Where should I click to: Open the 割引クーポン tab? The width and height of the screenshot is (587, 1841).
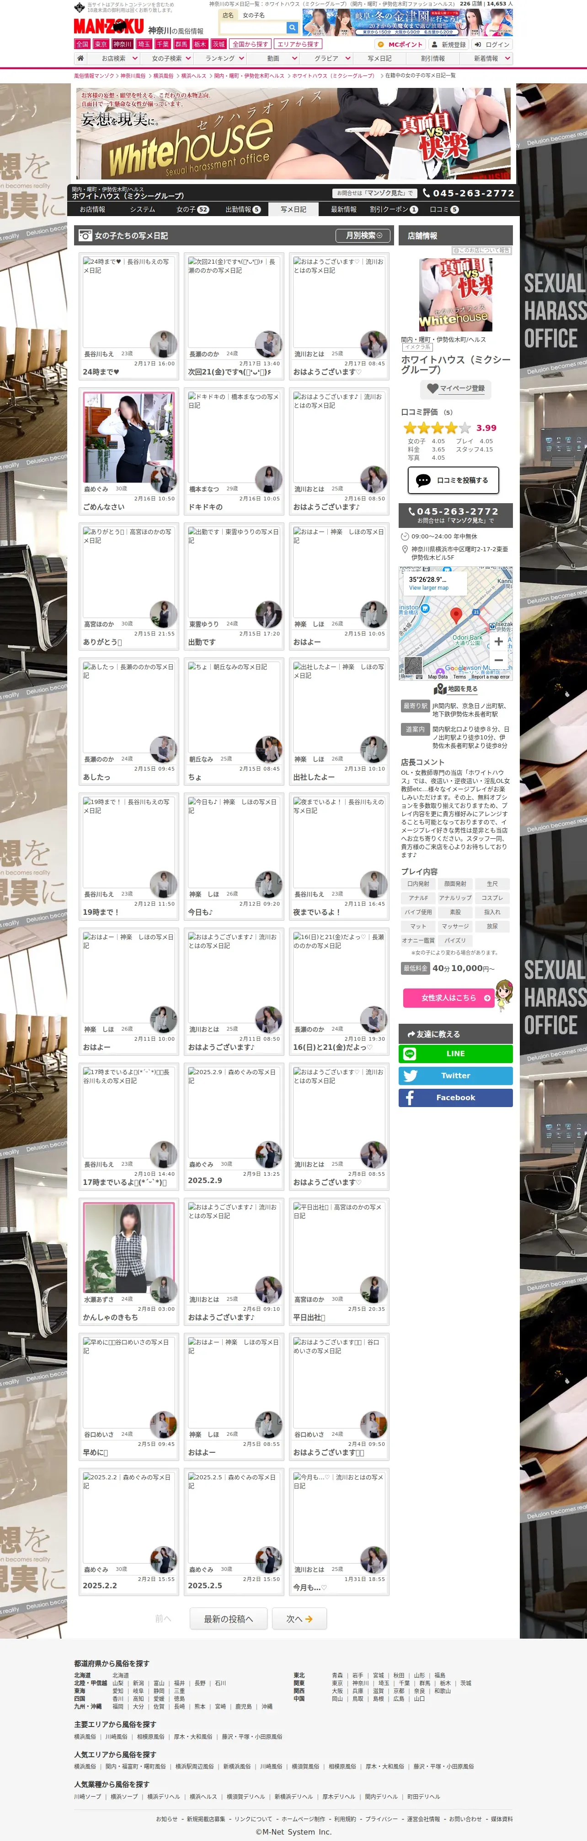(x=394, y=209)
